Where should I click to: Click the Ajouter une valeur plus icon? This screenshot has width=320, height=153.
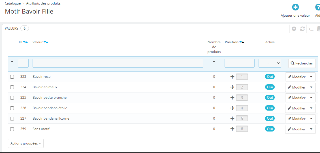(295, 7)
